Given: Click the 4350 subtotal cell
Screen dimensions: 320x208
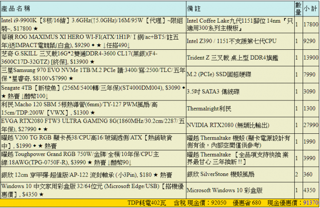Looking at the screenshot, I should pos(311,191).
